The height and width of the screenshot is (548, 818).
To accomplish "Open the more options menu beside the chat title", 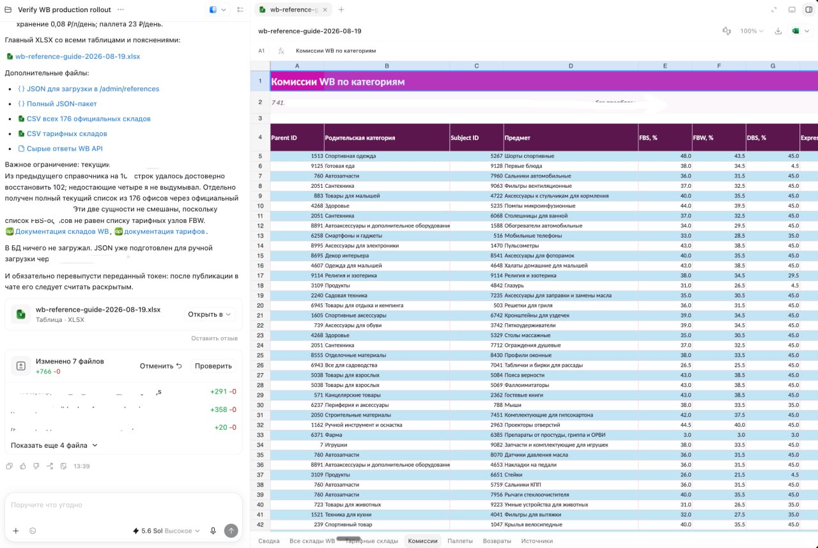I will click(121, 10).
